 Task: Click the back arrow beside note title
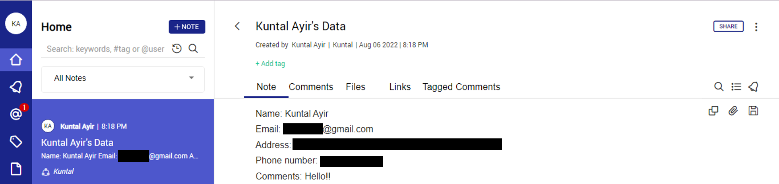[237, 26]
